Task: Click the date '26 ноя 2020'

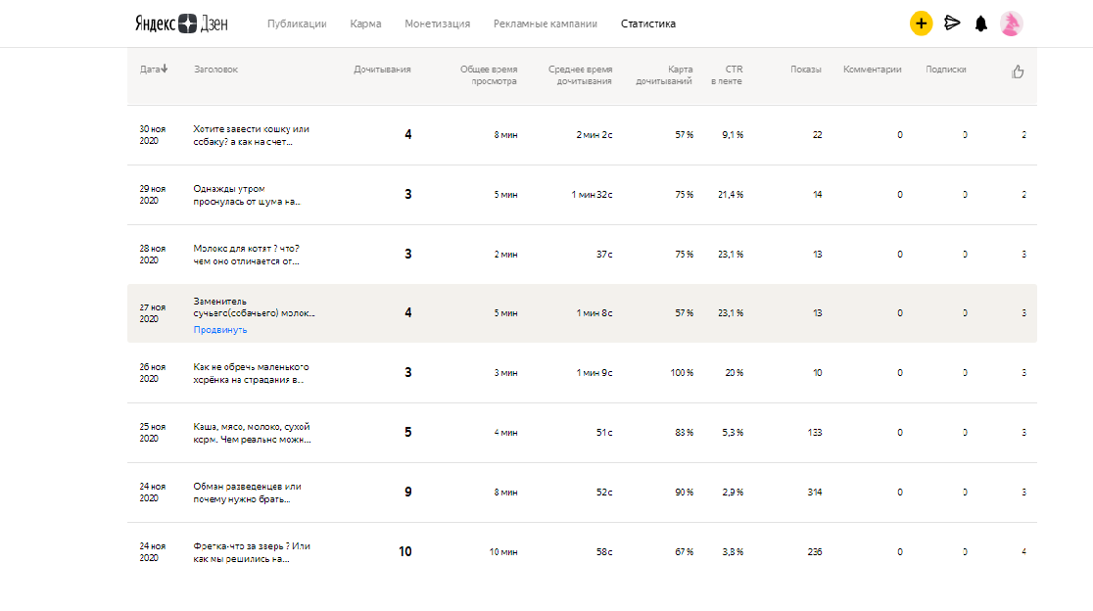Action: 152,373
